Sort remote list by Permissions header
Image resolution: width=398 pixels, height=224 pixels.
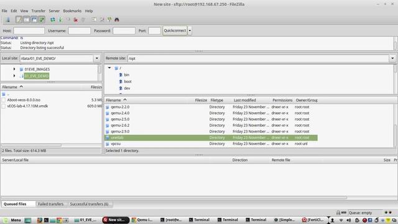click(282, 100)
